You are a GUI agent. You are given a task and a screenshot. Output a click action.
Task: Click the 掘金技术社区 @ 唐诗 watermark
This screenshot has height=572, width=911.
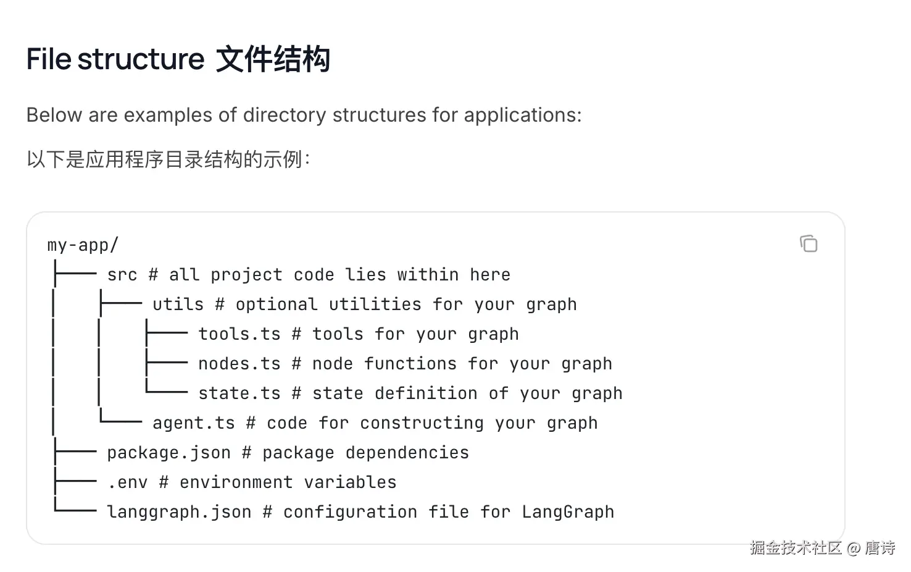click(822, 547)
